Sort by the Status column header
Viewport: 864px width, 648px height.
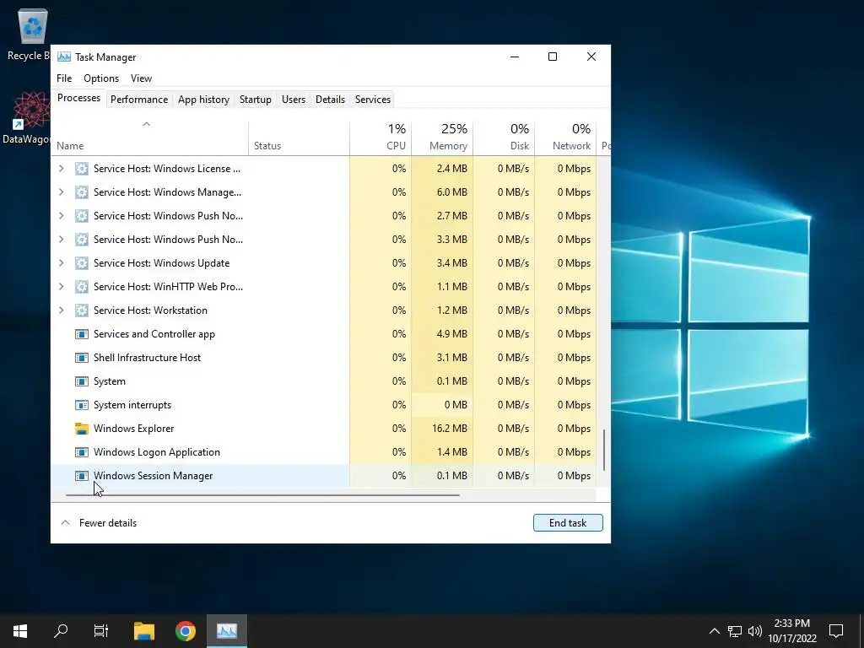tap(299, 138)
